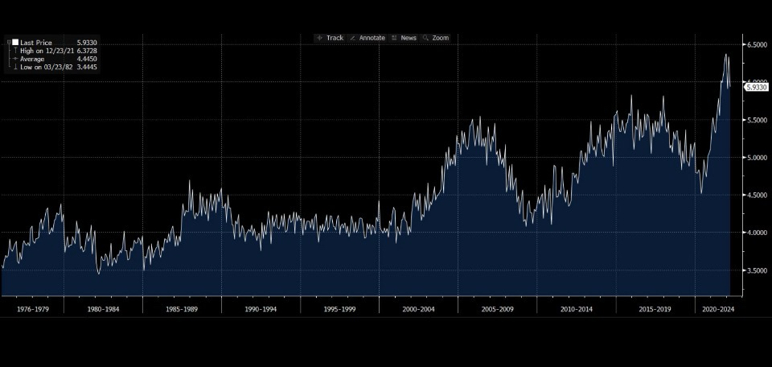Click the 5.9330 last price axis tag
772x367 pixels.
[758, 88]
